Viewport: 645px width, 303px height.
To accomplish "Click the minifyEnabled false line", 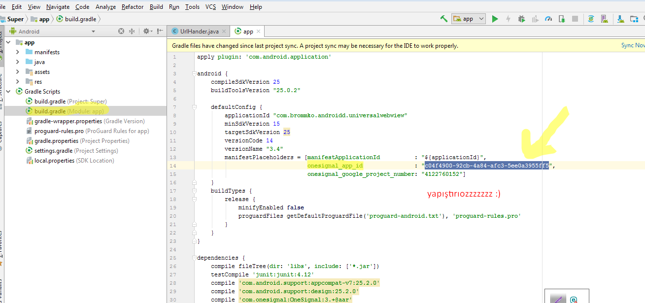I will click(271, 207).
